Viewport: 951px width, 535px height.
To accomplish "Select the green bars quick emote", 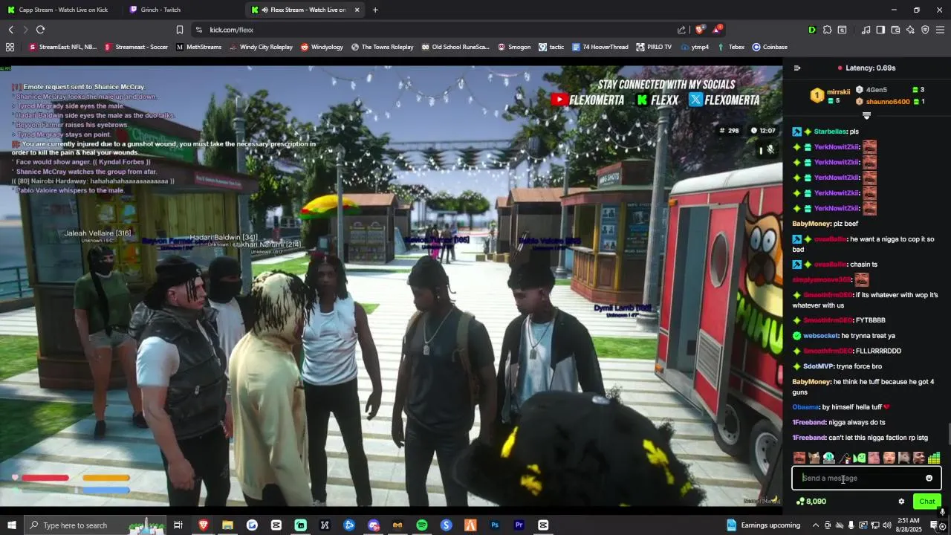I will pos(934,458).
